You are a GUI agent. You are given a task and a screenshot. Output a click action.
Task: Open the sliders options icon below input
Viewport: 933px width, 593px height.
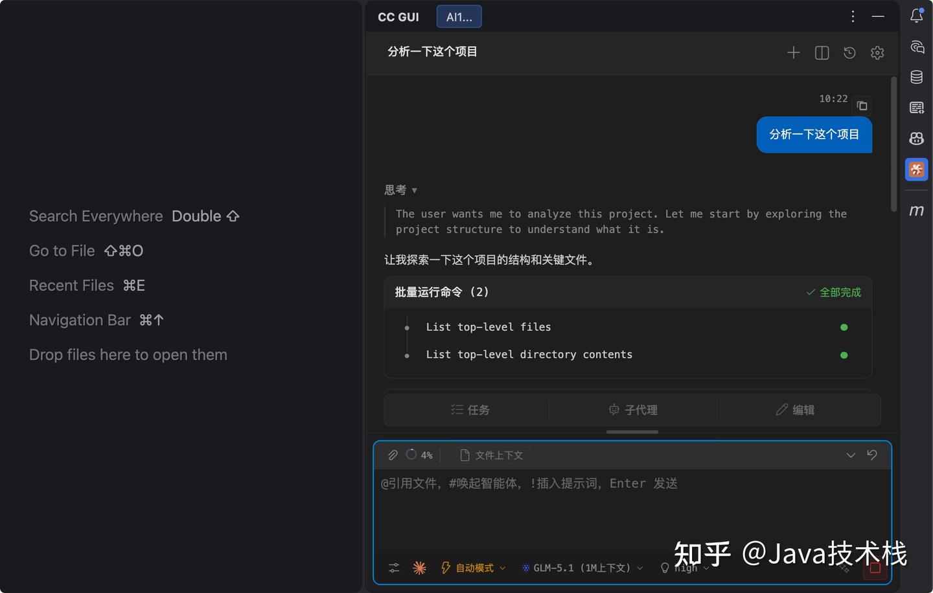(394, 568)
